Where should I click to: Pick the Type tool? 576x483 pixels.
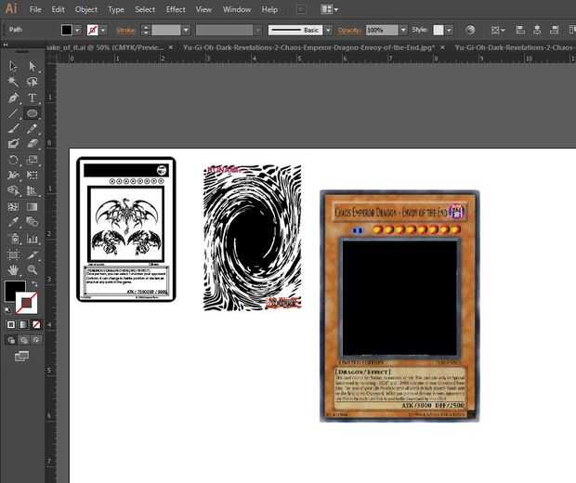33,98
